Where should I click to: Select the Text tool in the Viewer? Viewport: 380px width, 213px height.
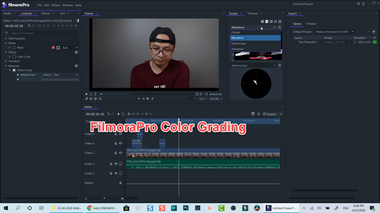[95, 94]
